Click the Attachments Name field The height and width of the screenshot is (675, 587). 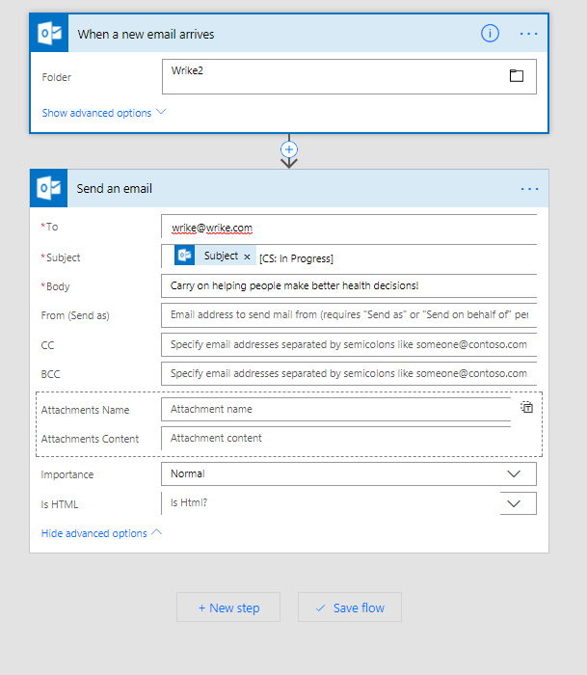tap(337, 409)
